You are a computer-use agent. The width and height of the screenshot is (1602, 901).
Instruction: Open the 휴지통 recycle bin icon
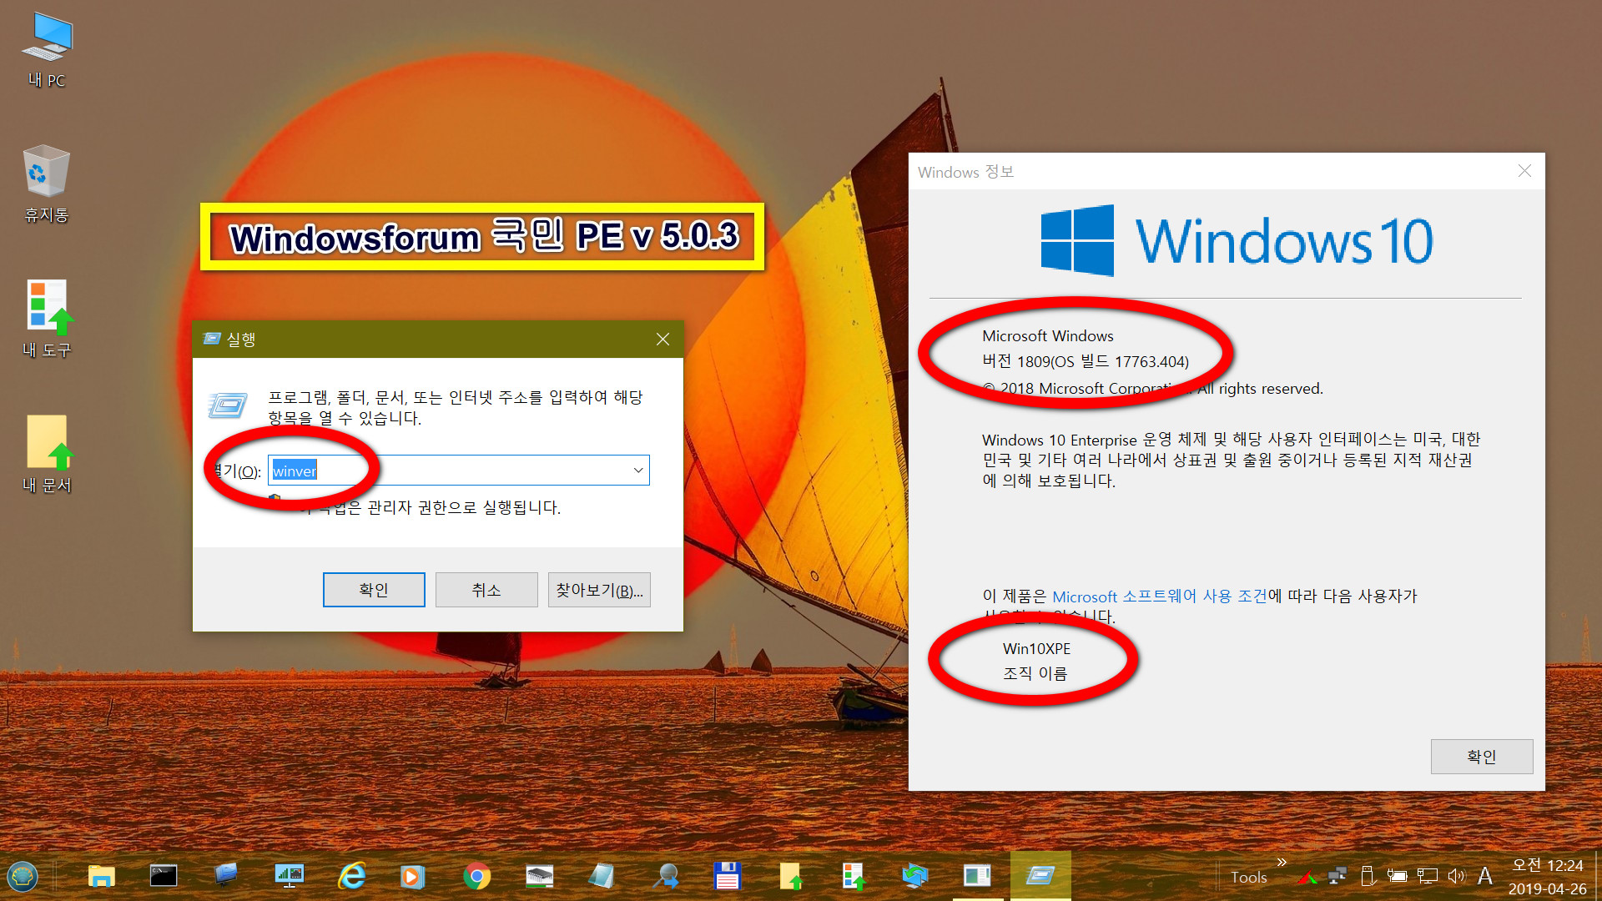(47, 184)
